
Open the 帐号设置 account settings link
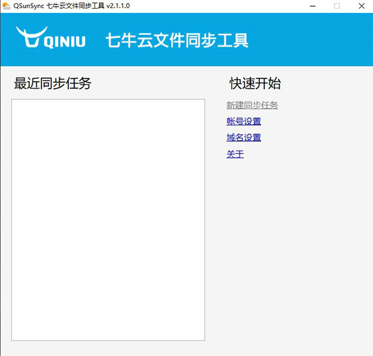(244, 121)
